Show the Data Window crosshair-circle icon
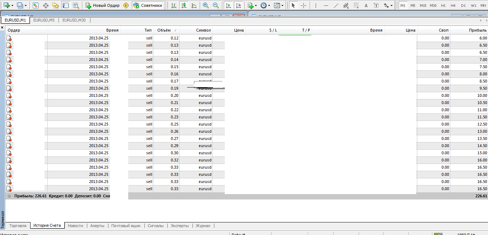The height and width of the screenshot is (235, 488). 46,5
